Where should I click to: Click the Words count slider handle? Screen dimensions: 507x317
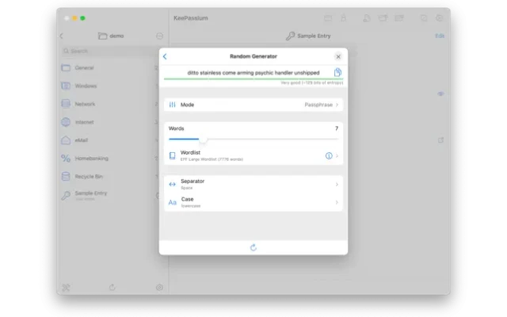coord(203,139)
